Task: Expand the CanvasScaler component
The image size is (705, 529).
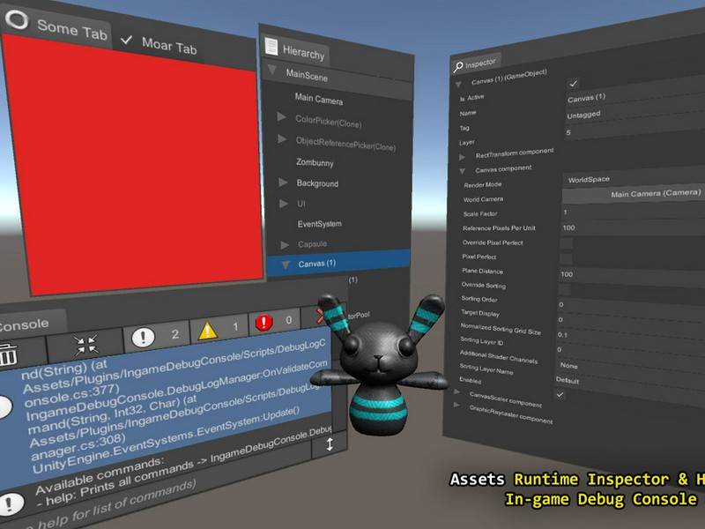Action: tap(456, 391)
